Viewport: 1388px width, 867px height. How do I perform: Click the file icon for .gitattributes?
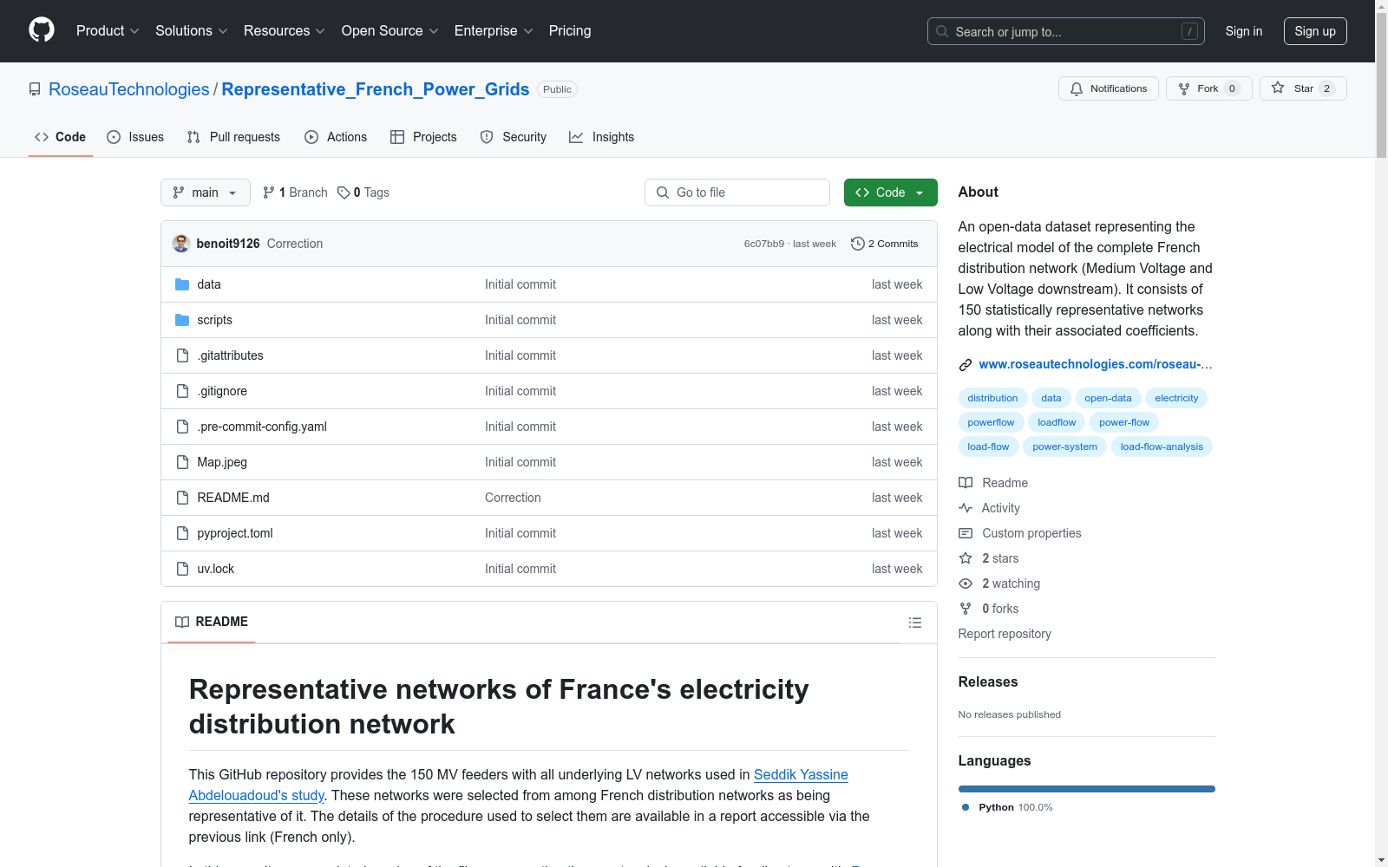tap(182, 355)
